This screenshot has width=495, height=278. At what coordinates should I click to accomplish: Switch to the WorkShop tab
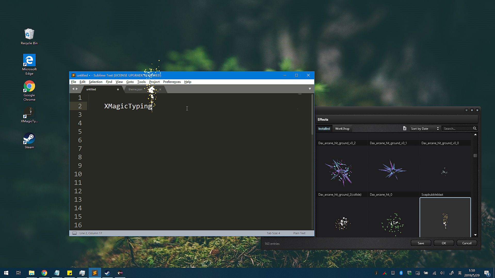342,128
